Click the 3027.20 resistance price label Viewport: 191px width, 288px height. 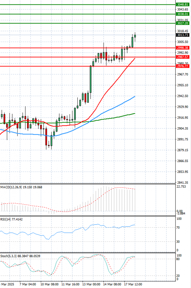coord(182,23)
